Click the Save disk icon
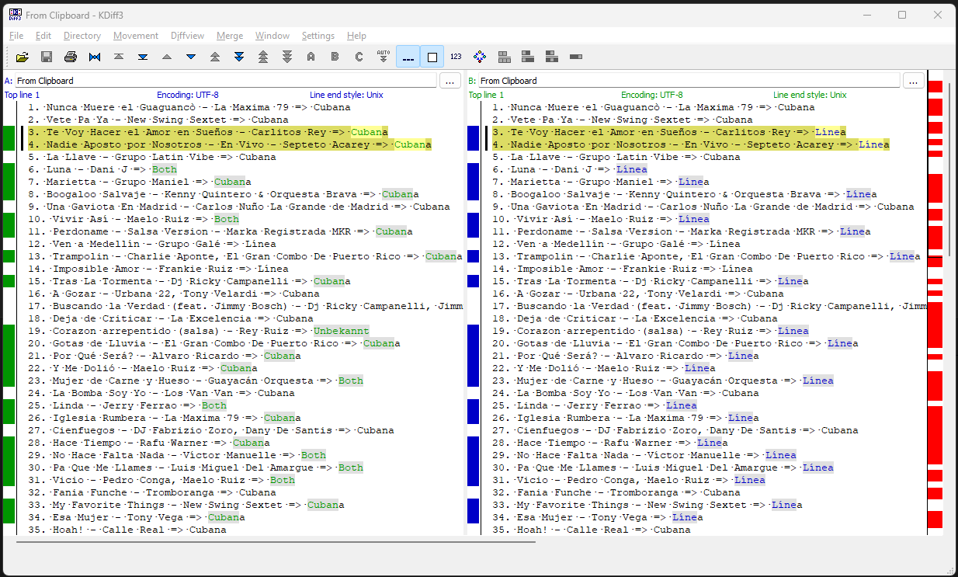Screen dimensions: 958x577 [x=47, y=57]
